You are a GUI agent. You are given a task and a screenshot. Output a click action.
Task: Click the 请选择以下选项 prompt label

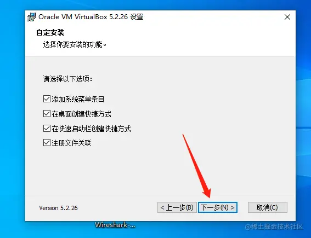coord(67,79)
